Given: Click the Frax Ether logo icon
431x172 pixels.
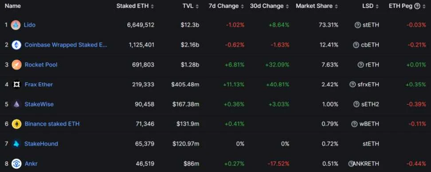Looking at the screenshot, I should [16, 84].
